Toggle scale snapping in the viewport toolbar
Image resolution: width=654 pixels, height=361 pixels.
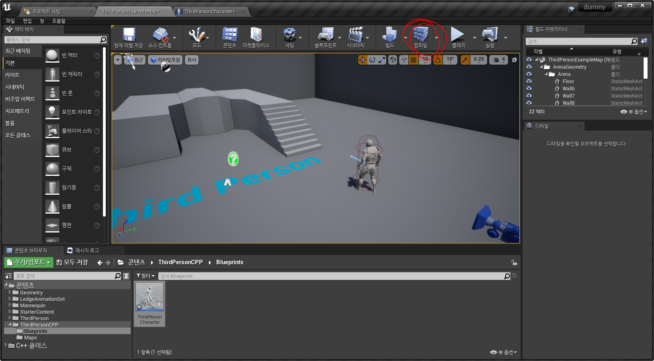[465, 60]
